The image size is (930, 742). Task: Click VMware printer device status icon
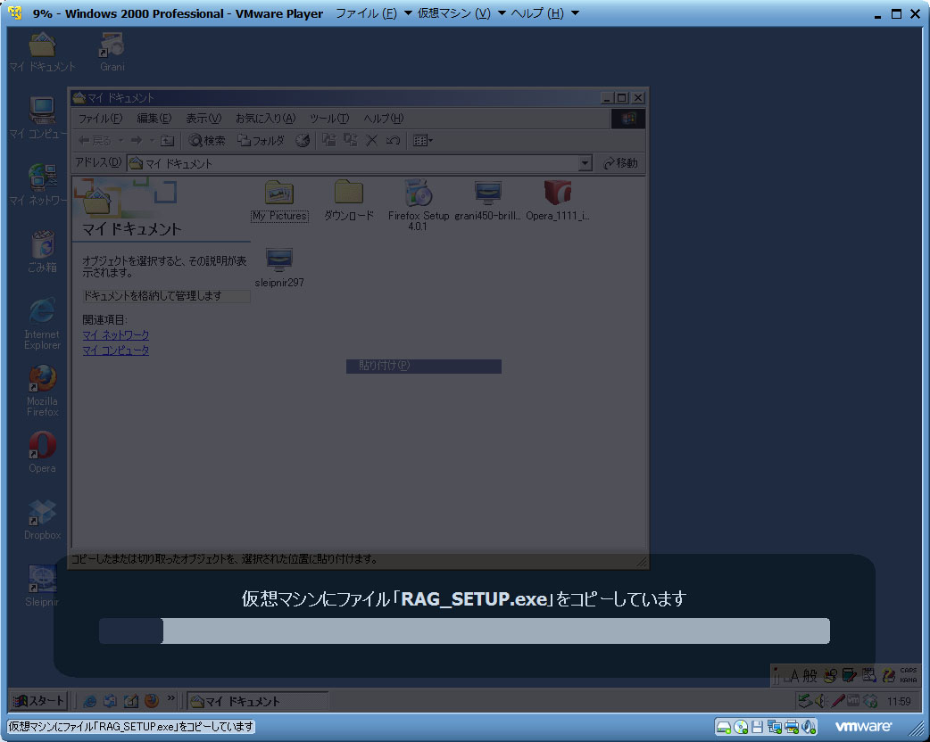click(x=792, y=727)
